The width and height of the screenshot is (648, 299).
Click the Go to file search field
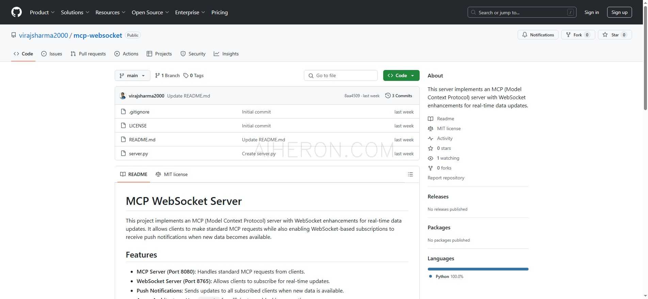pos(341,75)
